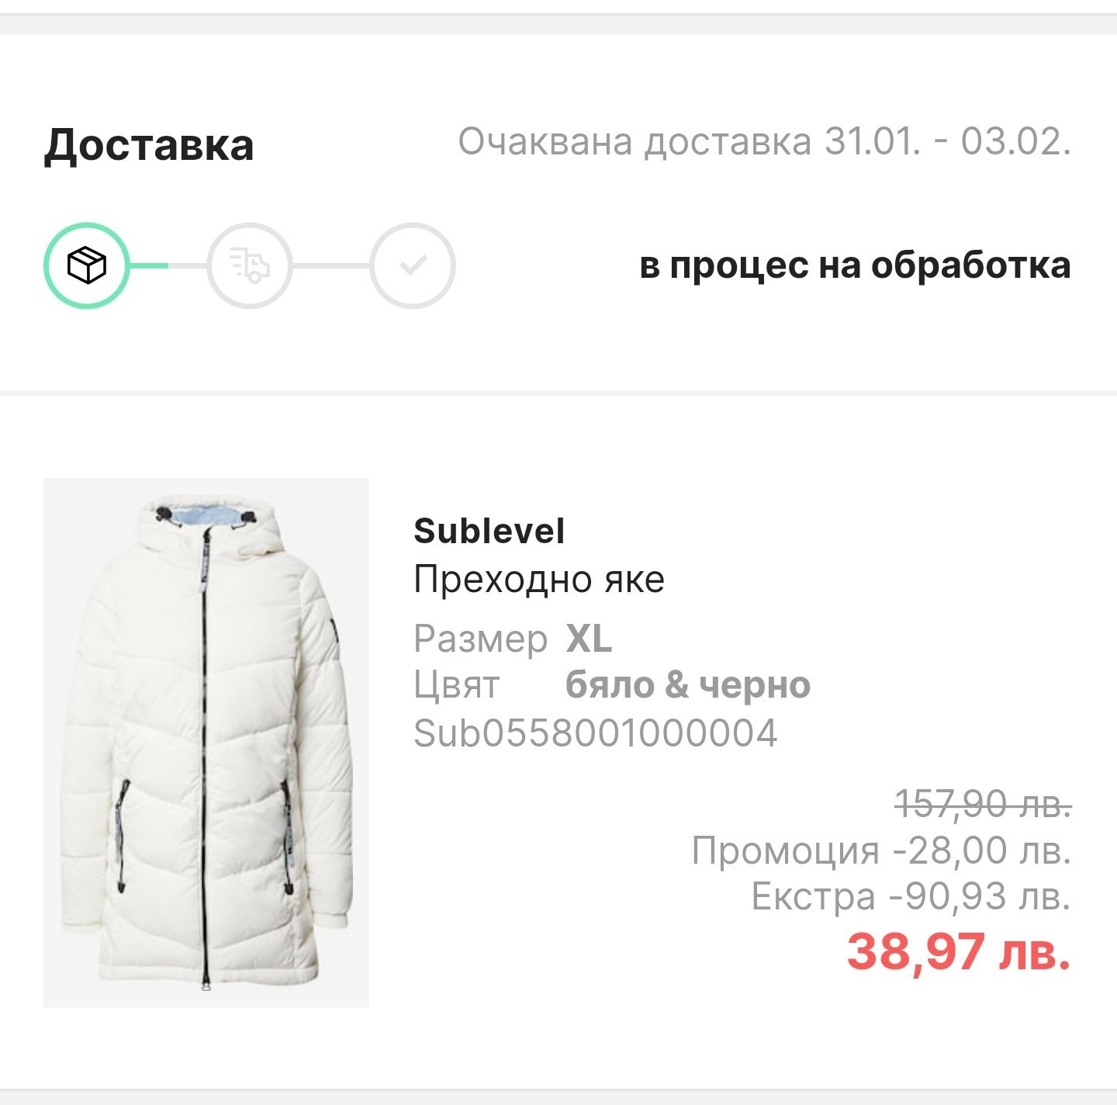This screenshot has height=1105, width=1117.
Task: Click the delivery truck shipping step icon
Action: 250,265
